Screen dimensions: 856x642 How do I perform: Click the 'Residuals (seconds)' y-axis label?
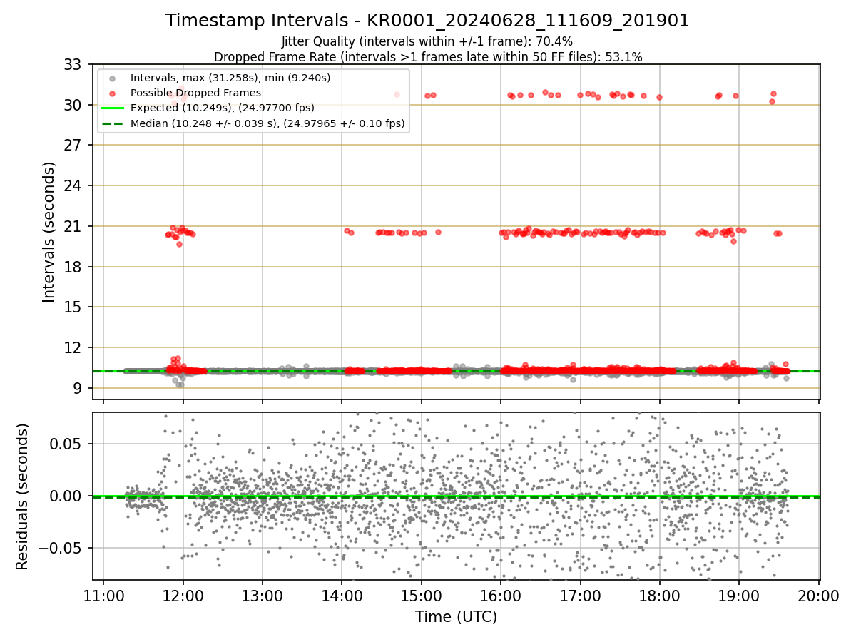[x=23, y=496]
